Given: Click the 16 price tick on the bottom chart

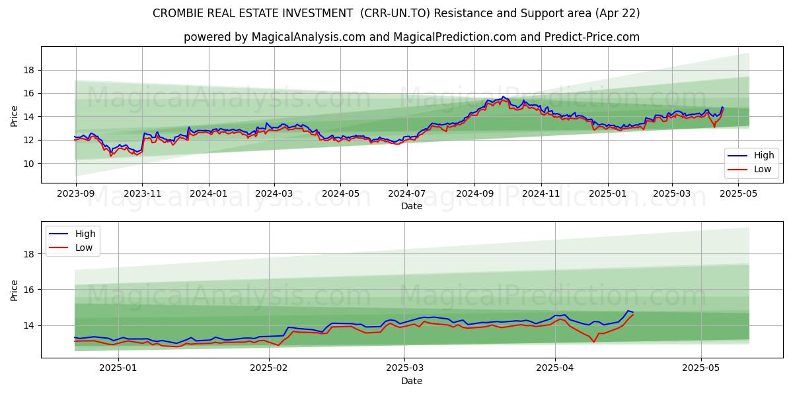Looking at the screenshot, I should [x=30, y=290].
